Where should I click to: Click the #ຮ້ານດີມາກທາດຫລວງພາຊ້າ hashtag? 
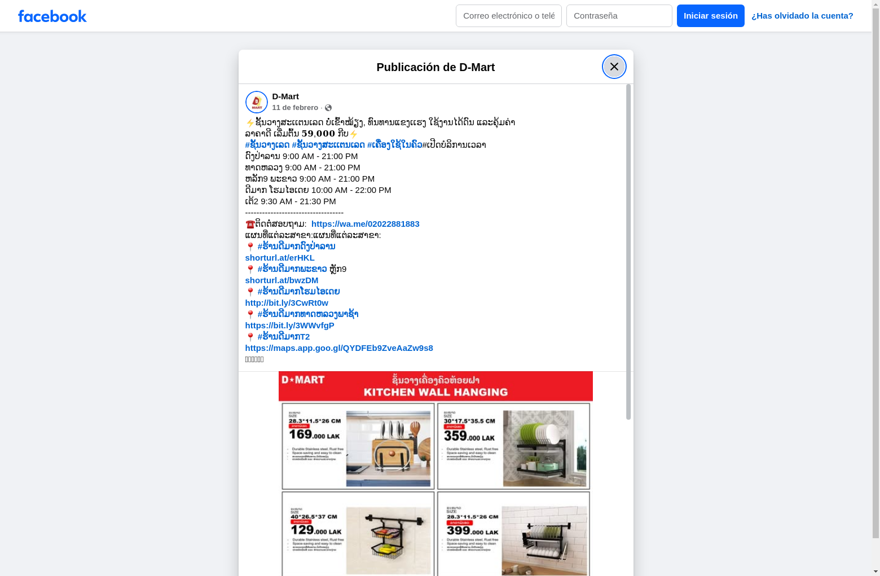pos(308,314)
